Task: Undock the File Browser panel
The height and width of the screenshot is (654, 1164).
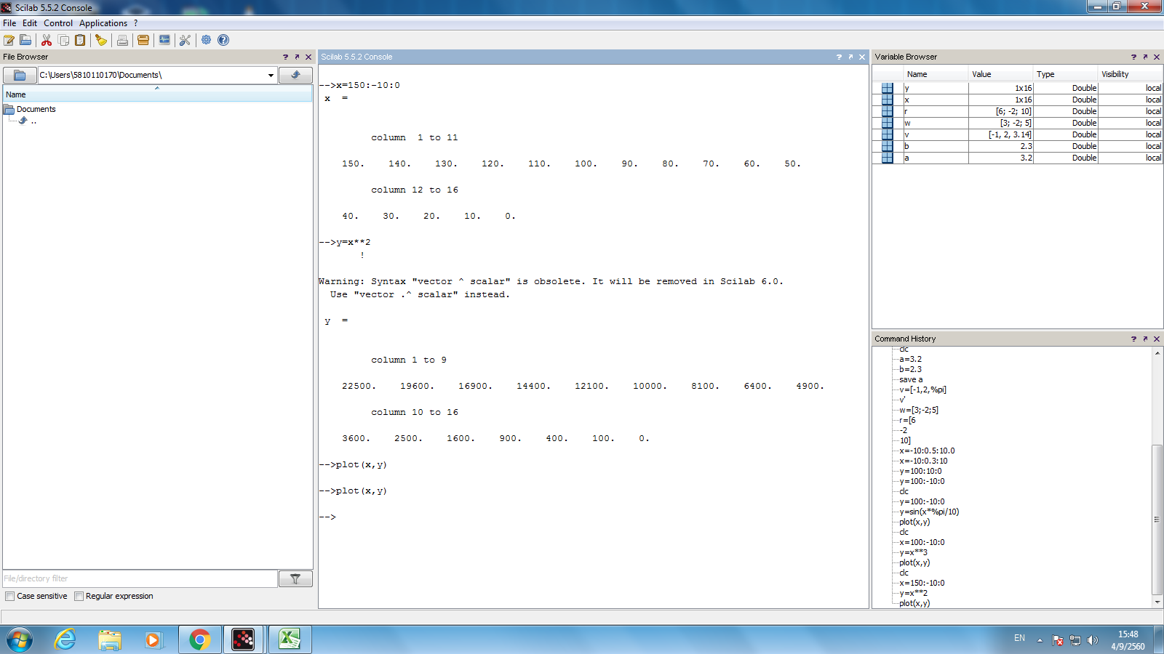Action: coord(297,57)
